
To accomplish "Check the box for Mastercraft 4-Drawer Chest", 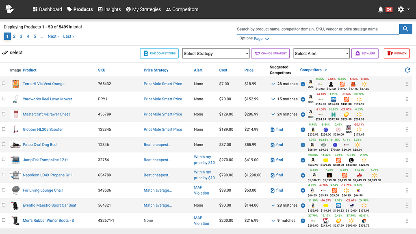I will coord(4,114).
